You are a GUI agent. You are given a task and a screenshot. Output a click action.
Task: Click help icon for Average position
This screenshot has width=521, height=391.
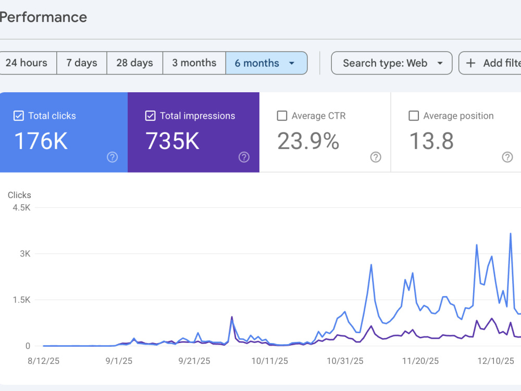(507, 157)
